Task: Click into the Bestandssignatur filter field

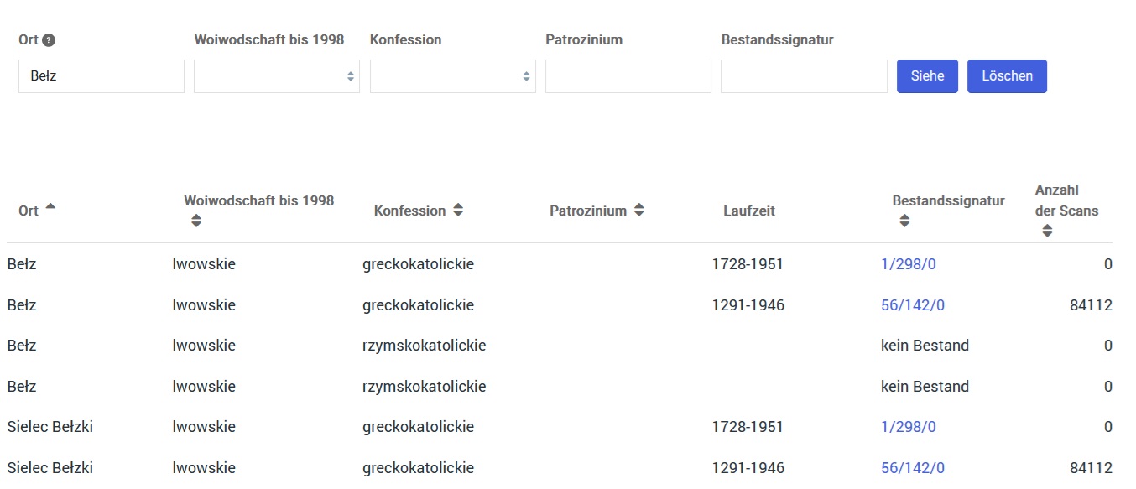Action: (x=804, y=76)
